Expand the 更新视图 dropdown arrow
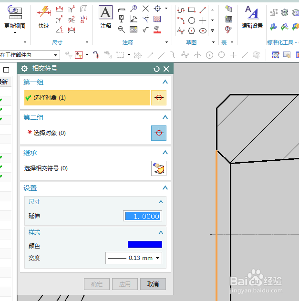299x301 pixels. [x=15, y=33]
